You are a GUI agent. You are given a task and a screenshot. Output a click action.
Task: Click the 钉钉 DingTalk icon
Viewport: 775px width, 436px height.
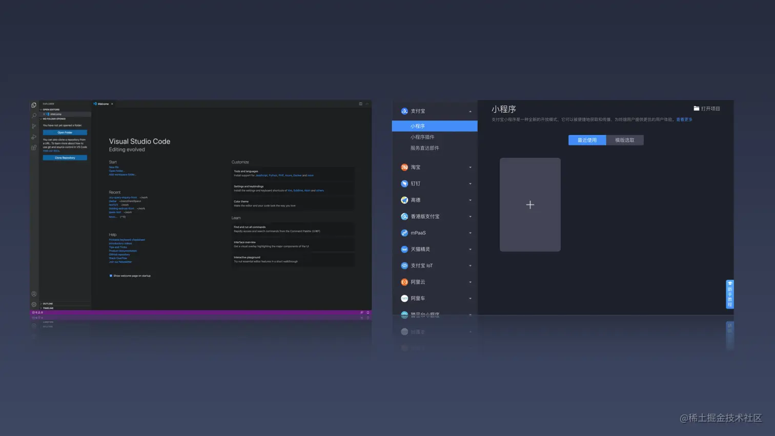404,183
